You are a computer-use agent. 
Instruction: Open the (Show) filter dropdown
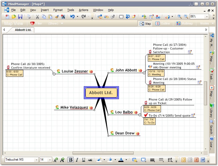(x=55, y=23)
